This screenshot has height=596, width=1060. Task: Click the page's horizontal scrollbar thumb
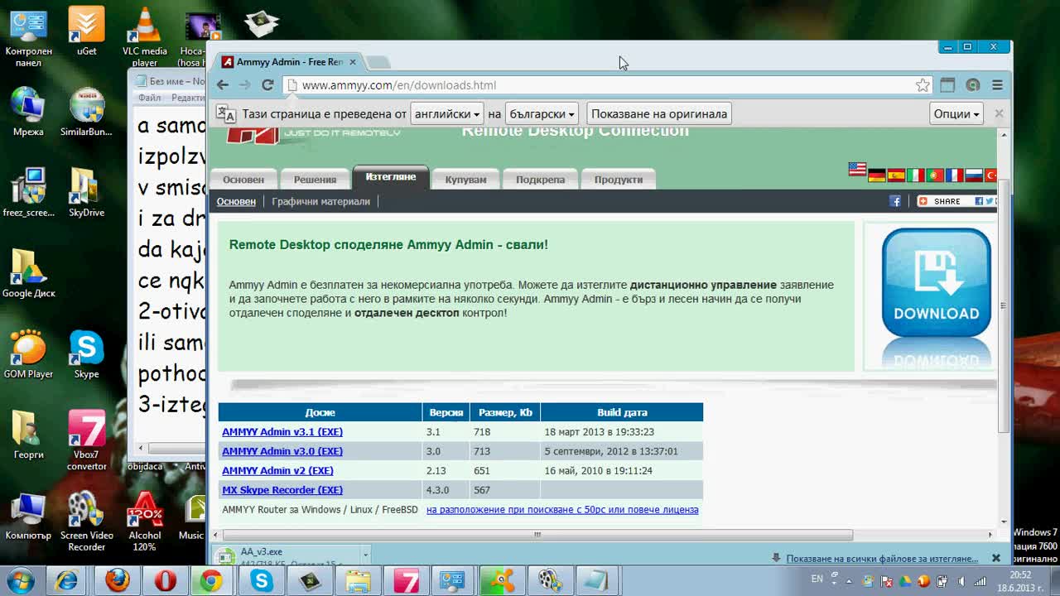pyautogui.click(x=537, y=535)
